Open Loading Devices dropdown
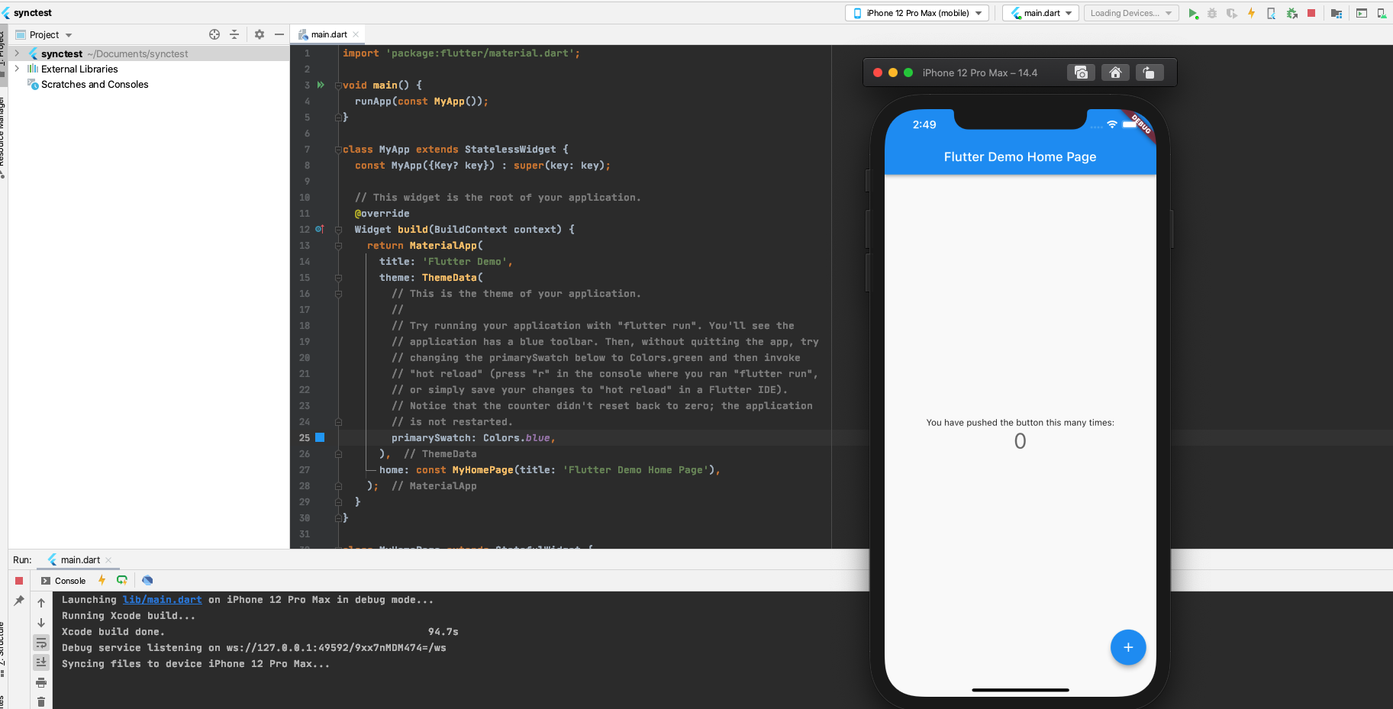Screen dimensions: 1393x709 (x=1130, y=13)
